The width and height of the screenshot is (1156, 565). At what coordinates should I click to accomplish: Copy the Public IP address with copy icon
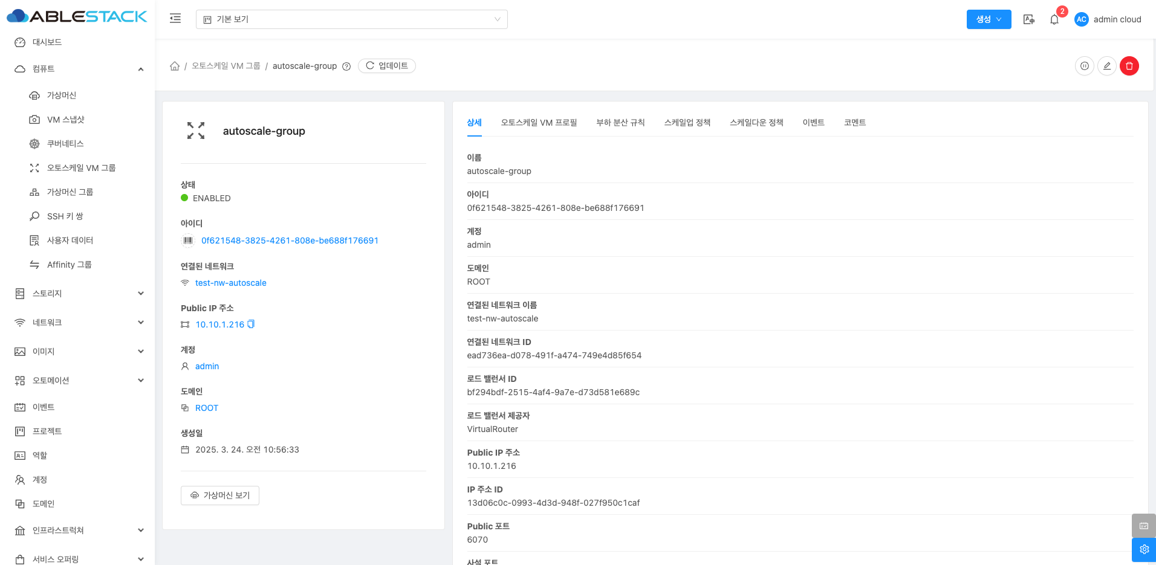point(251,324)
